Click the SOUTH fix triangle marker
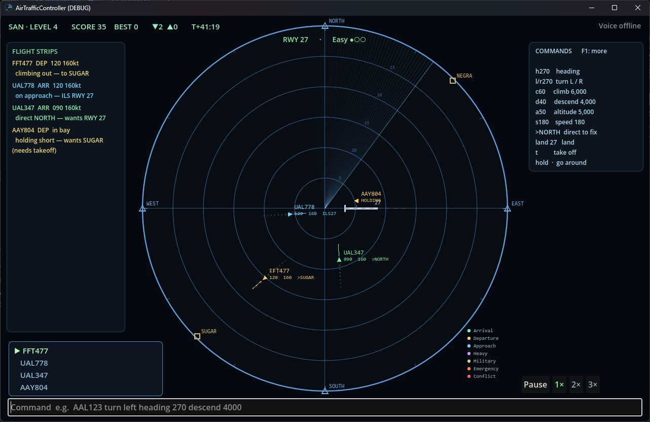 point(325,391)
